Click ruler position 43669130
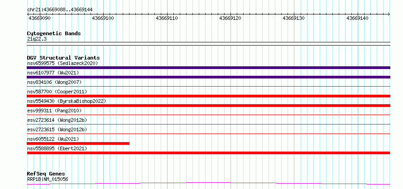 click(x=293, y=18)
